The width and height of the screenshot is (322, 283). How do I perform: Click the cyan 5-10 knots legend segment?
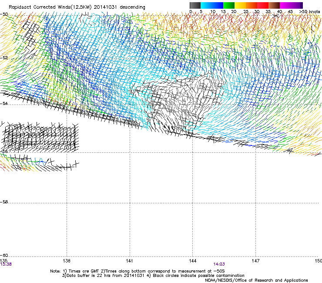click(206, 5)
